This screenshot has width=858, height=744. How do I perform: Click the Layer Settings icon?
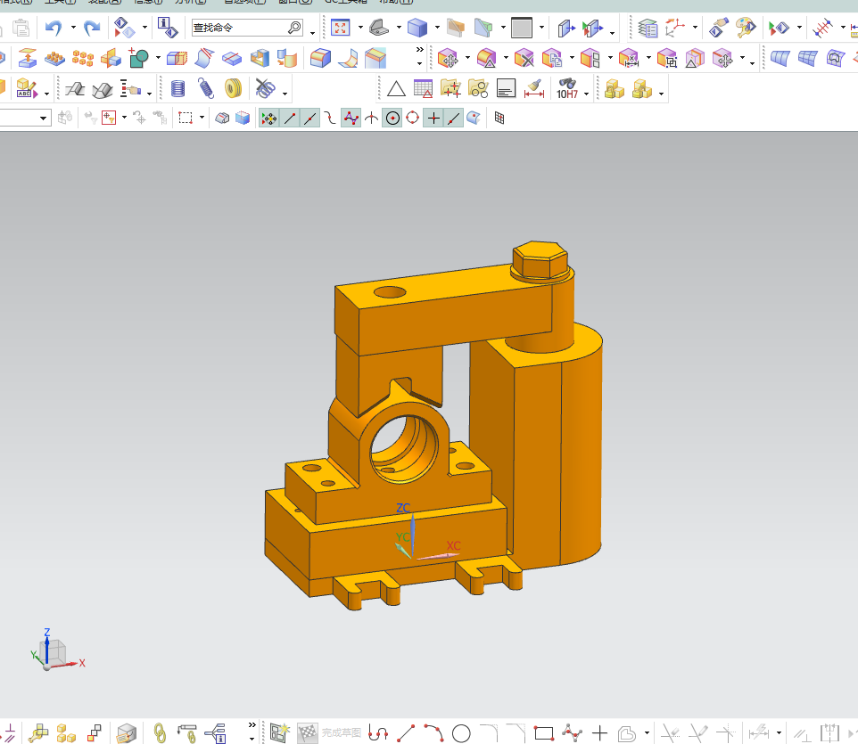[x=648, y=28]
